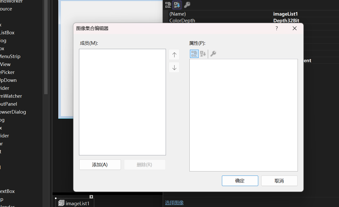Open the imageList1 smart tag arrow
The image size is (339, 207).
tap(91, 197)
